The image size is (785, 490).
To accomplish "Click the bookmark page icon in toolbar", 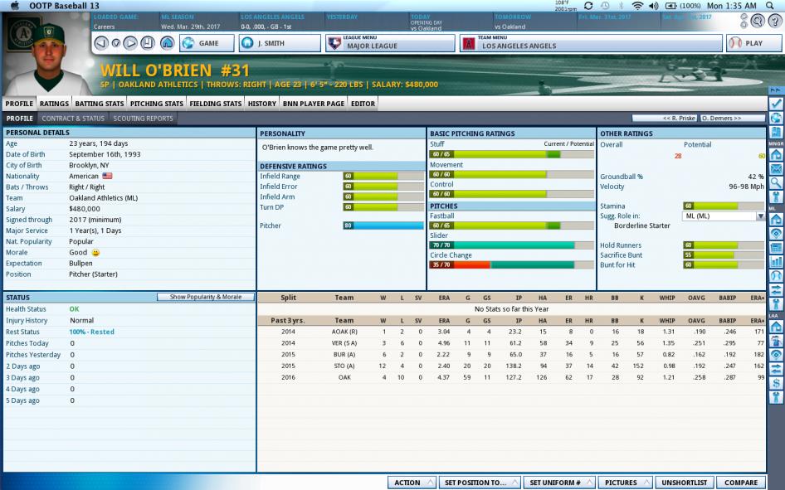I will (147, 43).
